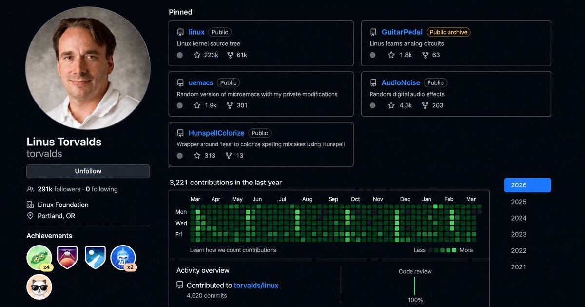This screenshot has height=307, width=585.
Task: Click the followers people icon
Action: click(x=31, y=189)
